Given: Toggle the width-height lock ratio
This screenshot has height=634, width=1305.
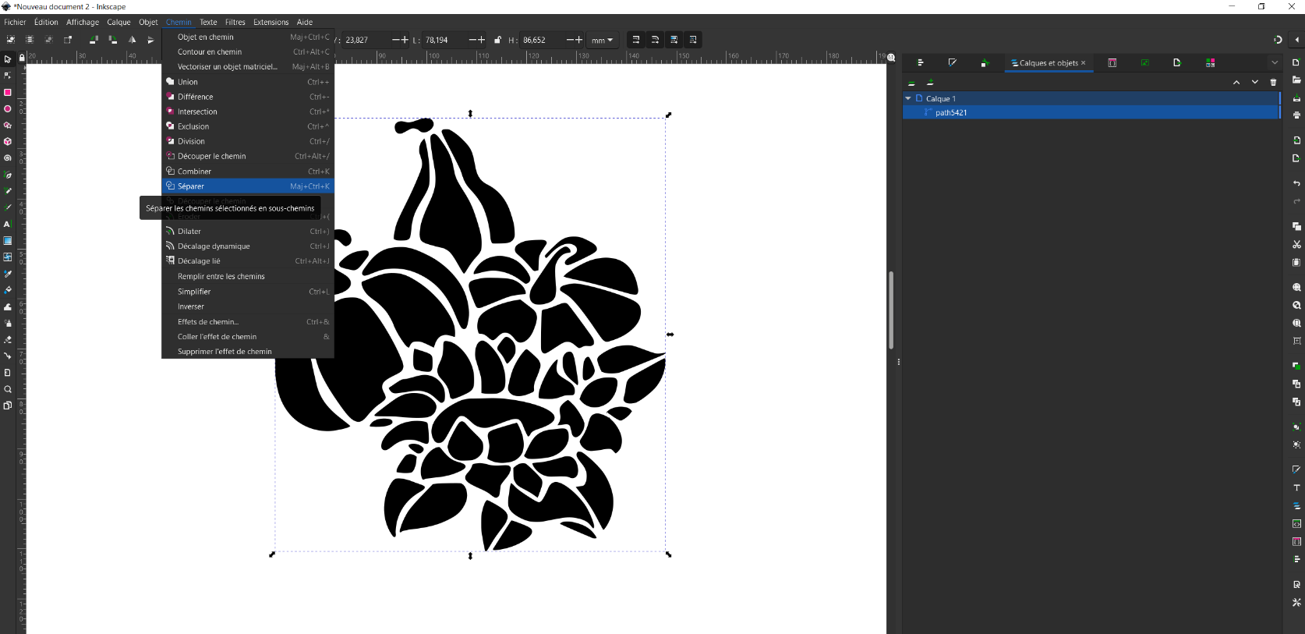Looking at the screenshot, I should click(497, 40).
